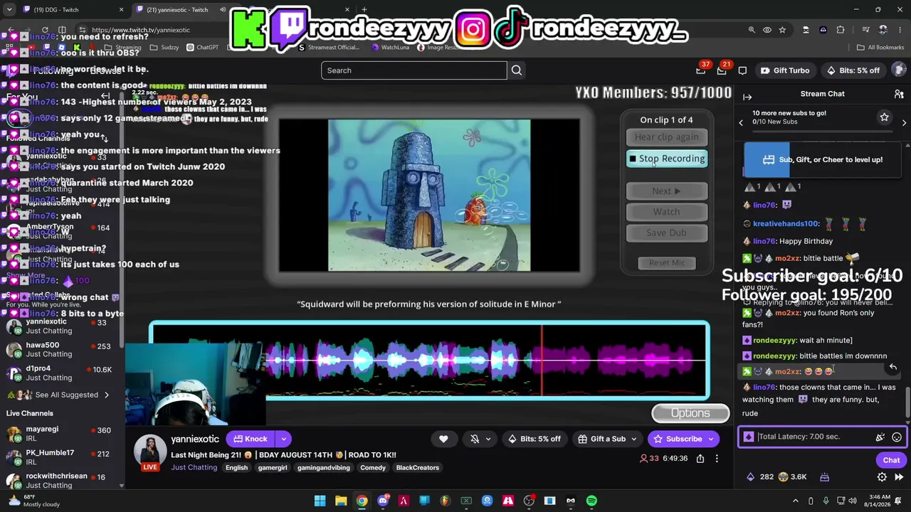The width and height of the screenshot is (911, 512).
Task: Toggle the star on the subs goal
Action: 884,117
